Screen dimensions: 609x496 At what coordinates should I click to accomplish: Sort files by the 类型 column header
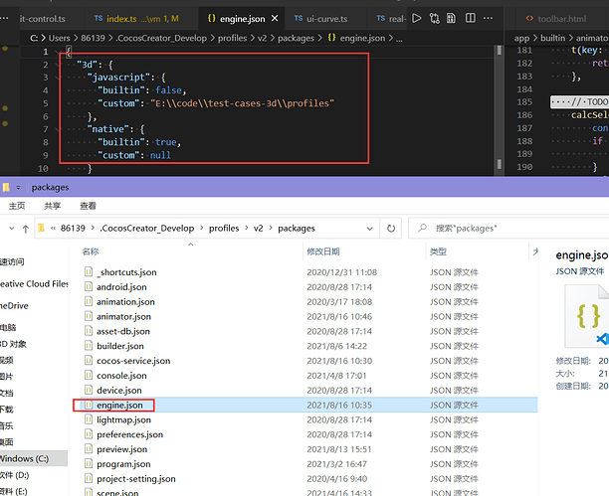[438, 251]
